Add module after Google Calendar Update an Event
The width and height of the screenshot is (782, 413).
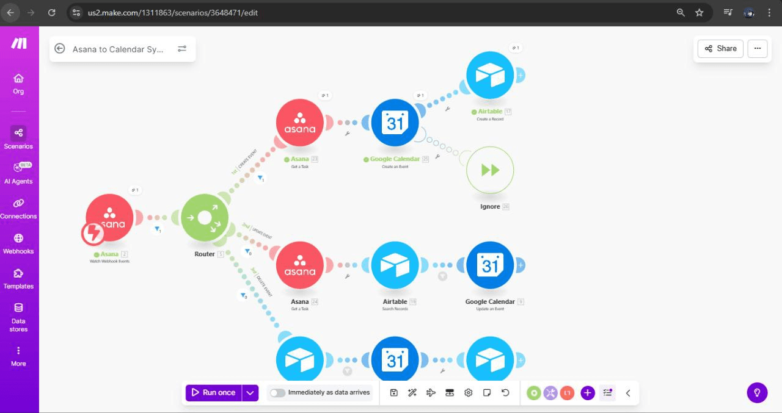521,265
